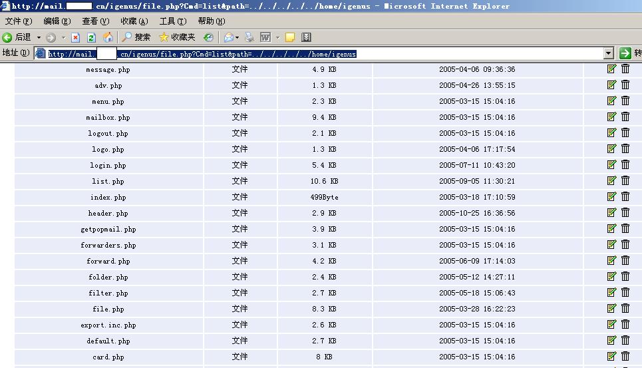Delete logout.php using its trash icon
642x368 pixels.
click(625, 132)
